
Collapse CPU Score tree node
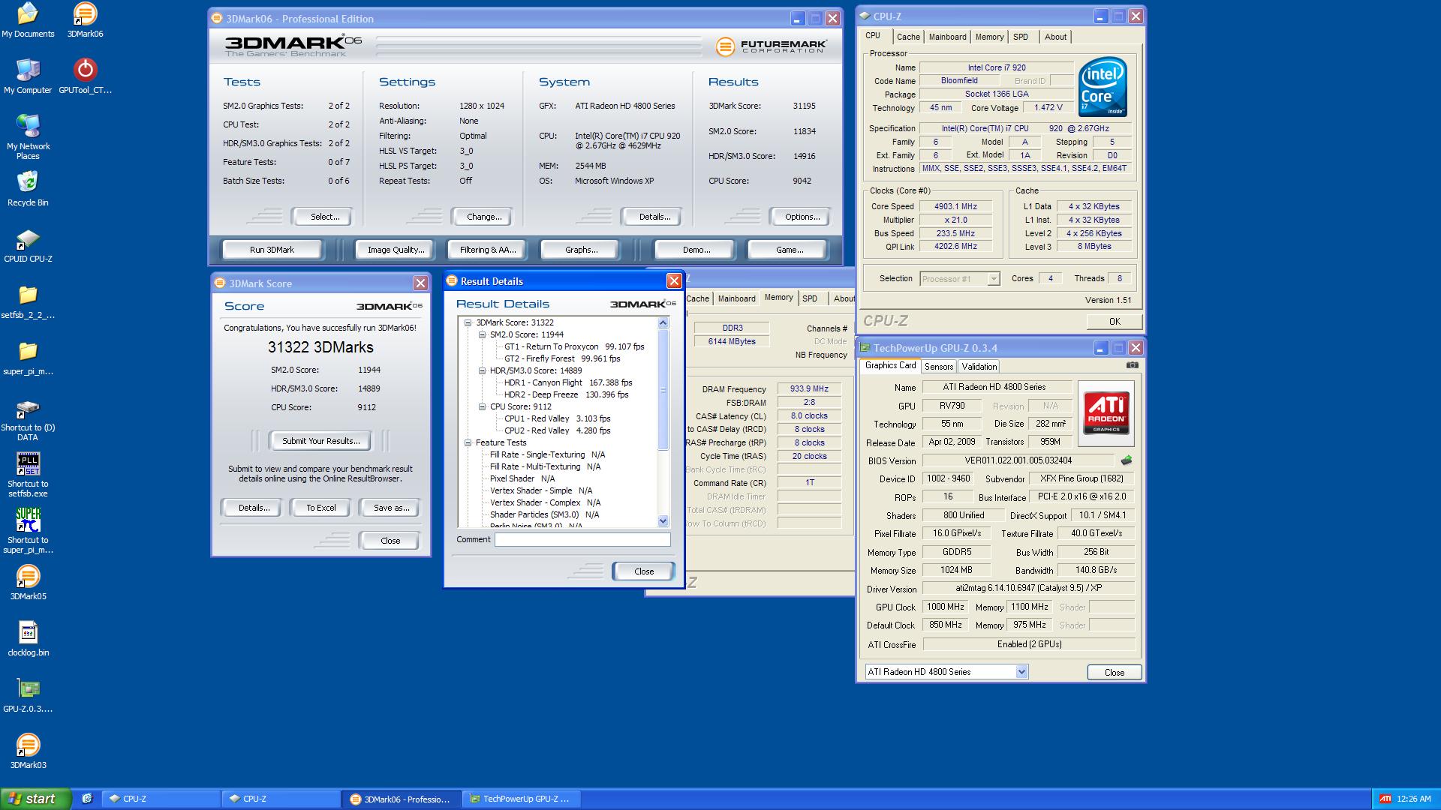tap(482, 406)
